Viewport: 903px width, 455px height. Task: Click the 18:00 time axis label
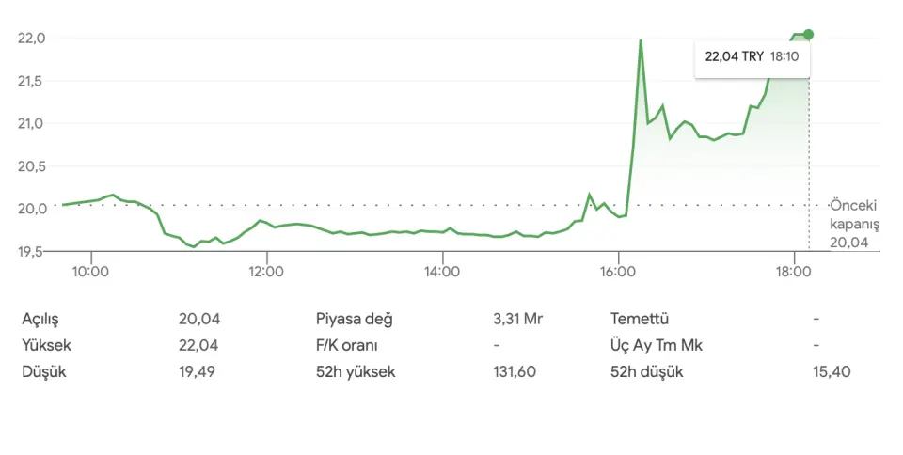pyautogui.click(x=793, y=272)
